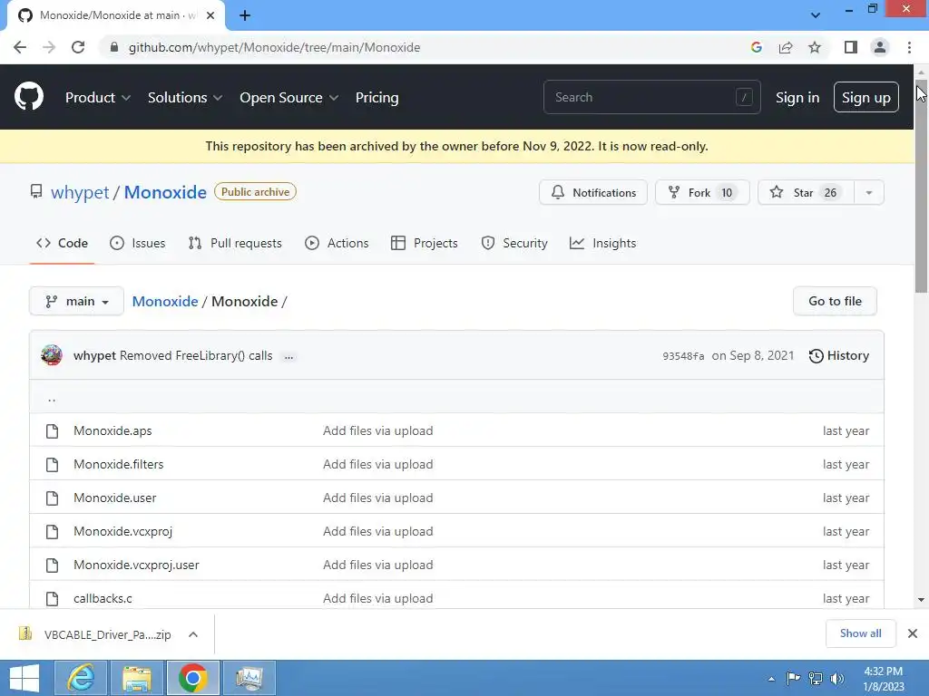929x696 pixels.
Task: Fork the repository with the Fork button
Action: point(702,193)
